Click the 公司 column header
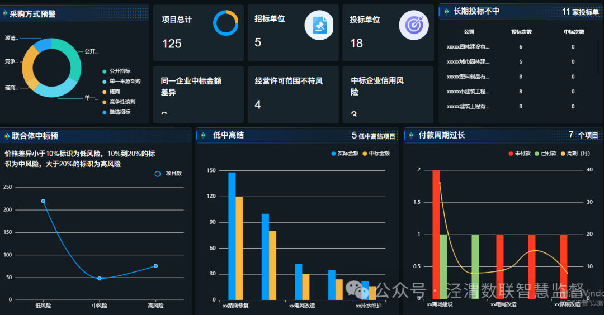This screenshot has width=604, height=315. [x=469, y=32]
